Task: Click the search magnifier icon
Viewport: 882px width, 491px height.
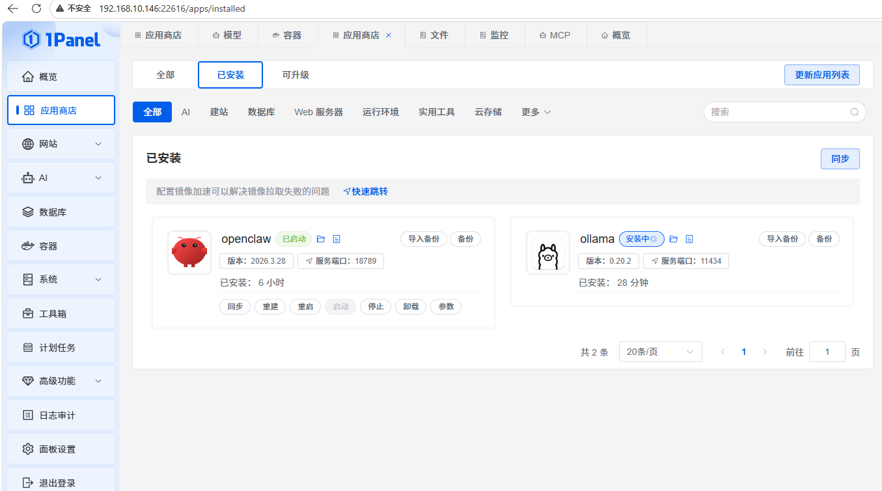Action: click(855, 112)
